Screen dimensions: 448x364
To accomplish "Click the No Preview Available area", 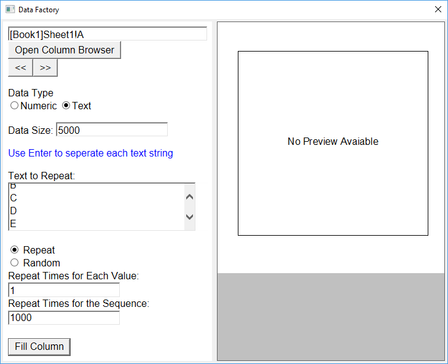I will coord(332,142).
